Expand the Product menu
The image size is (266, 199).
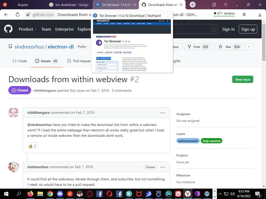pos(28,29)
